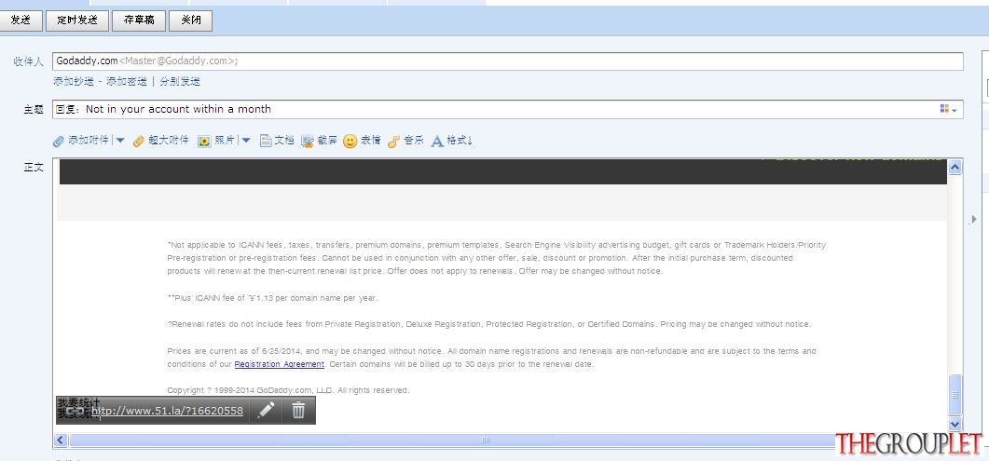Open the Registration Agreement link
The width and height of the screenshot is (989, 461).
pos(280,364)
